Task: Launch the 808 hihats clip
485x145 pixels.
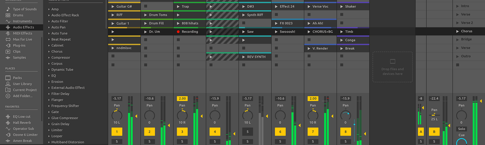Action: pos(178,23)
